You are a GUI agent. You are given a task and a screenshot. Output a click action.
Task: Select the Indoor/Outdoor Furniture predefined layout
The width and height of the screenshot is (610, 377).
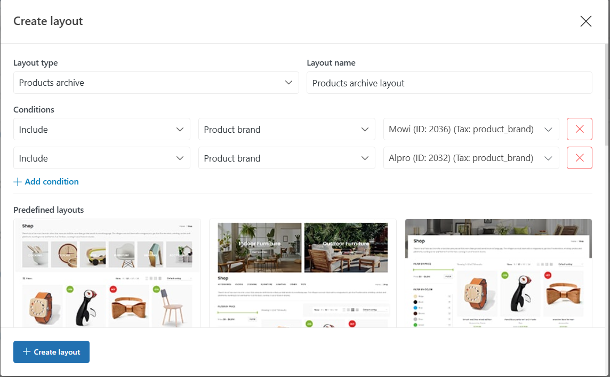pyautogui.click(x=303, y=273)
